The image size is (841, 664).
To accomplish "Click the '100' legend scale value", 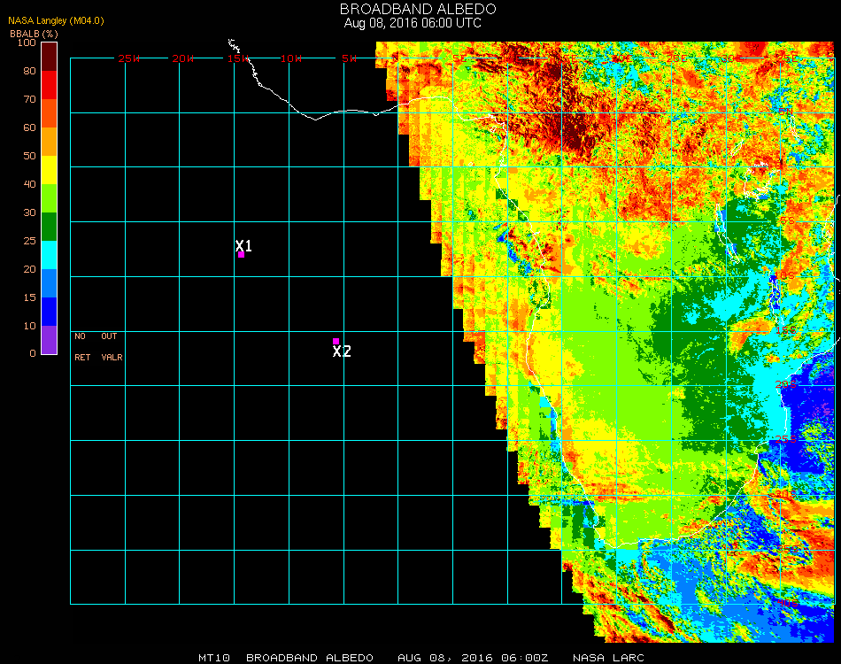I will tap(27, 42).
